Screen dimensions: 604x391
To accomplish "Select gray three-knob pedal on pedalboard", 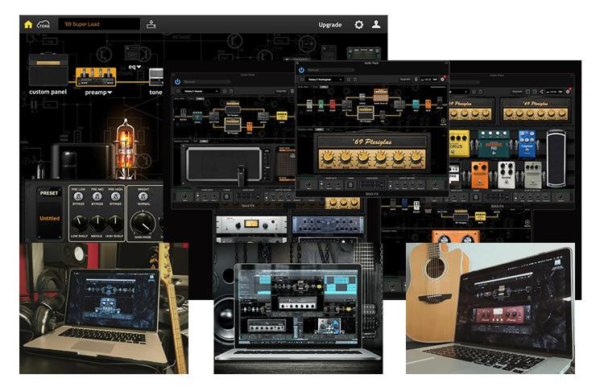I will (x=533, y=175).
